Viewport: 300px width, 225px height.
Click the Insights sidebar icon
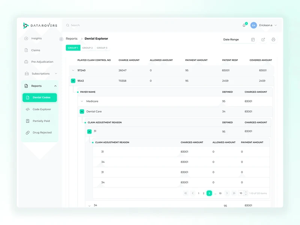[x=26, y=39]
